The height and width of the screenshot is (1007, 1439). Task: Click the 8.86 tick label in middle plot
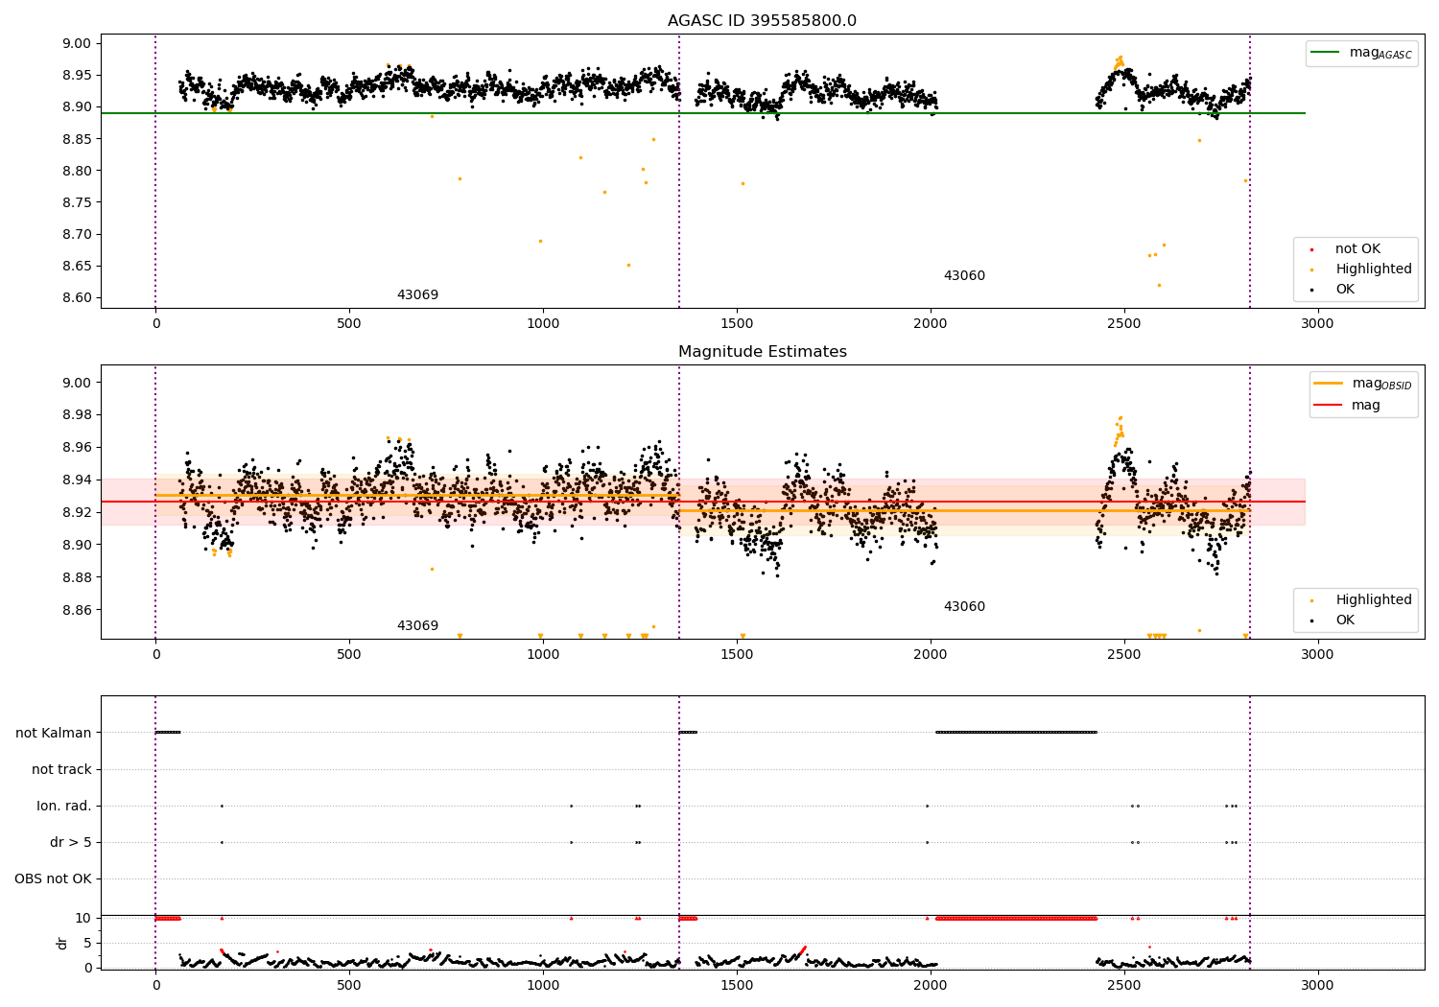tap(76, 610)
